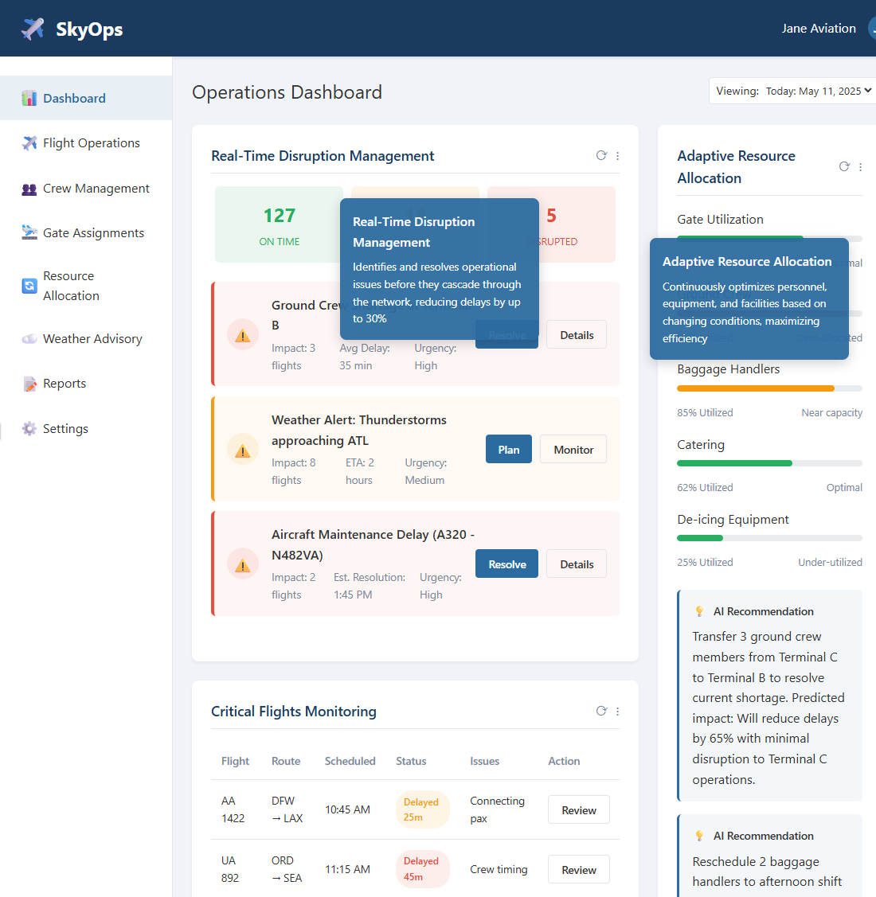Image resolution: width=876 pixels, height=897 pixels.
Task: Click the Resource Allocation refresh-style icon
Action: point(29,286)
